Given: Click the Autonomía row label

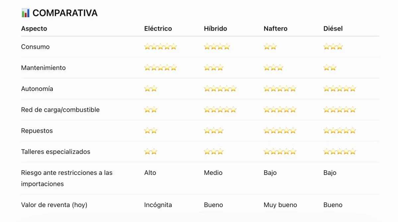Looking at the screenshot, I should pos(37,89).
